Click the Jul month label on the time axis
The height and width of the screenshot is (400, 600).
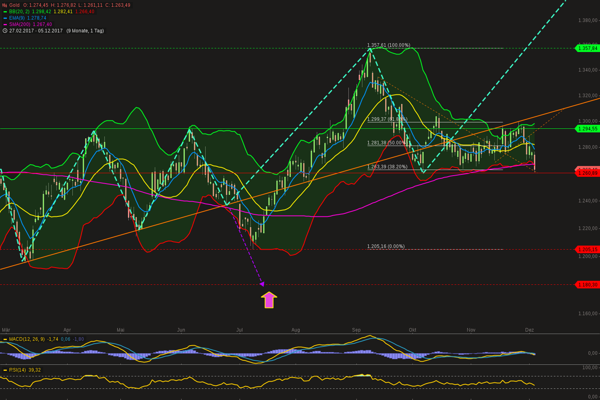[240, 330]
